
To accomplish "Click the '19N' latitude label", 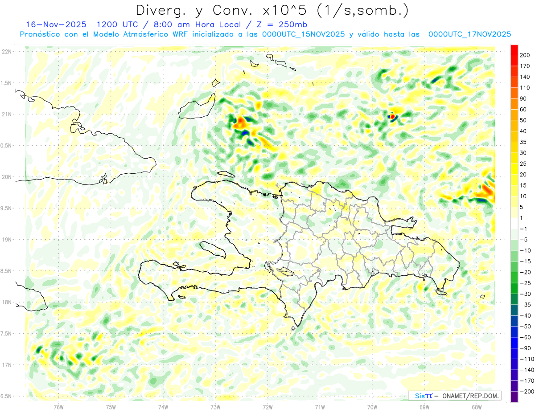I will [x=7, y=240].
